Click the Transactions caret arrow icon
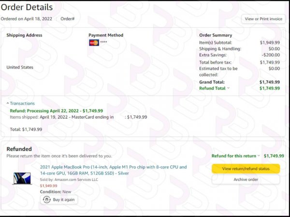290x217 pixels. 8,104
